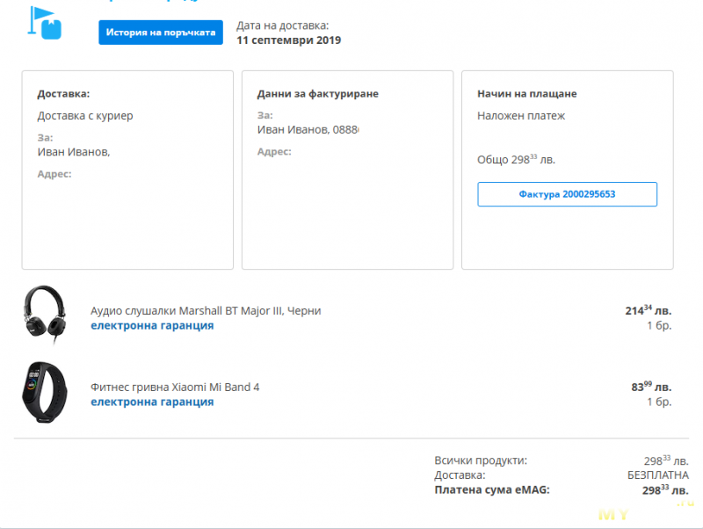Click billing name Иван Иванов, 0888
Screen dimensions: 703x529
[308, 129]
